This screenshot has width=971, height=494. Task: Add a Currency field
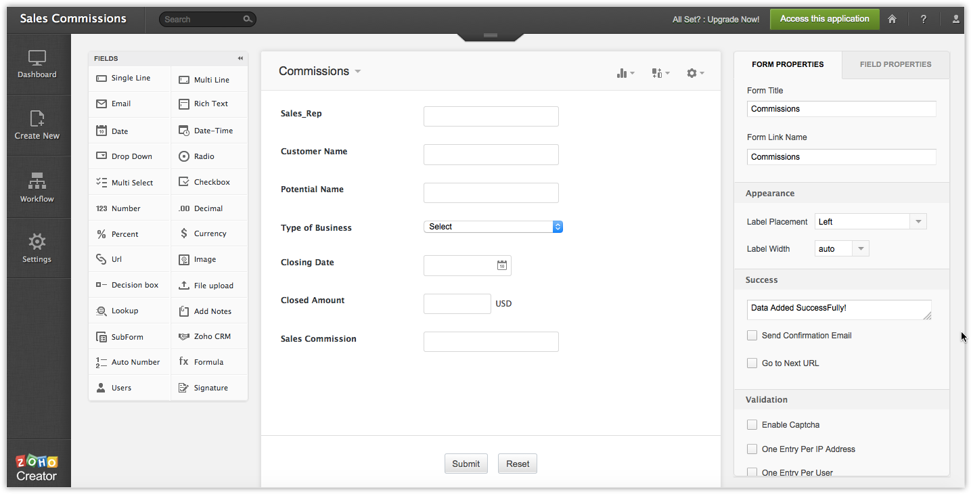209,233
